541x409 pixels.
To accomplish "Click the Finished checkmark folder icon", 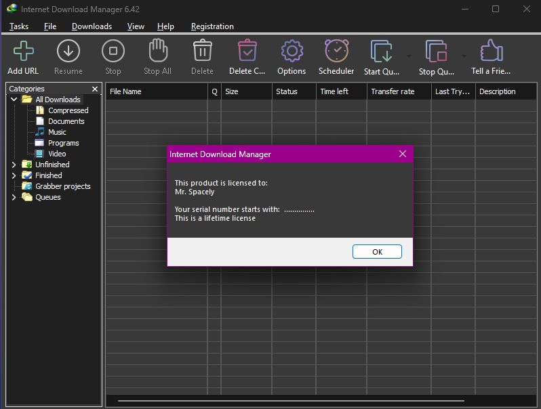I will (x=27, y=175).
